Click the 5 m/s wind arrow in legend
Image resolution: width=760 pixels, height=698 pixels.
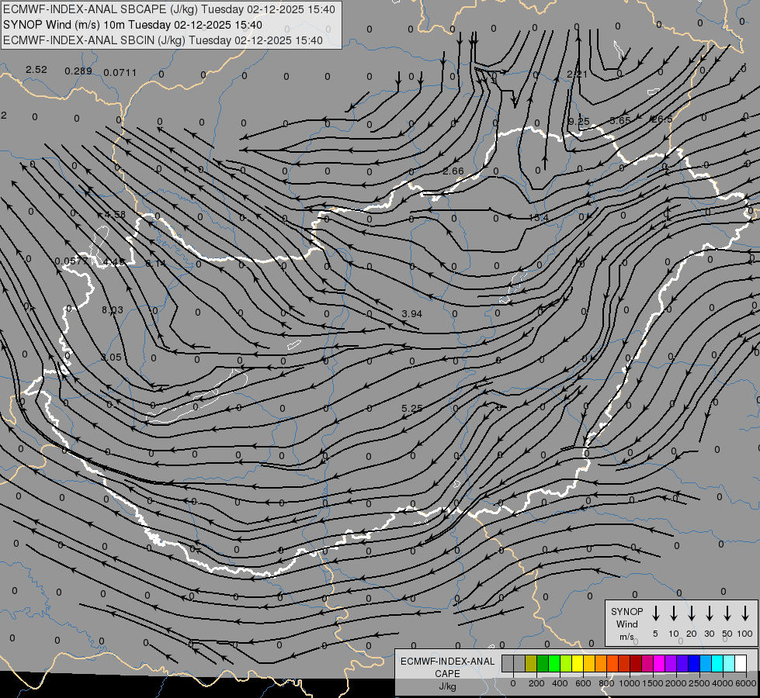[655, 613]
